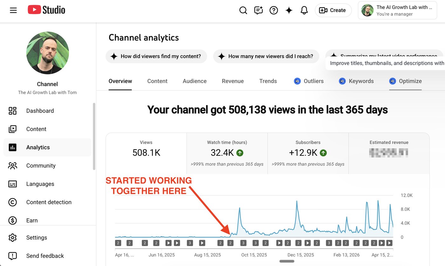Switch to the Trends tab
Image resolution: width=445 pixels, height=266 pixels.
(268, 81)
